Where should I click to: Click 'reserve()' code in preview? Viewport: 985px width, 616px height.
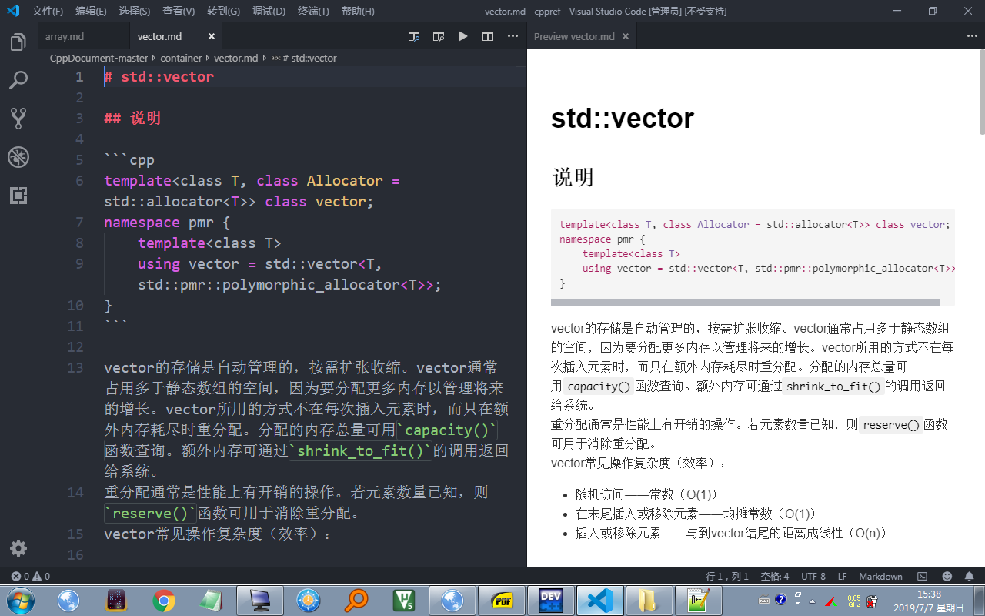890,424
